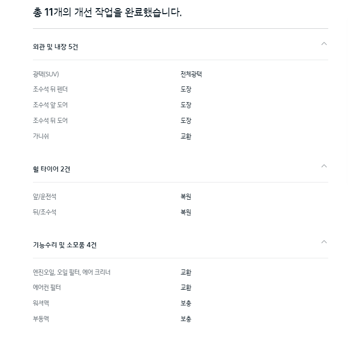Collapse the 휠 타이어 2건 section chevron
The image size is (348, 362).
324,166
